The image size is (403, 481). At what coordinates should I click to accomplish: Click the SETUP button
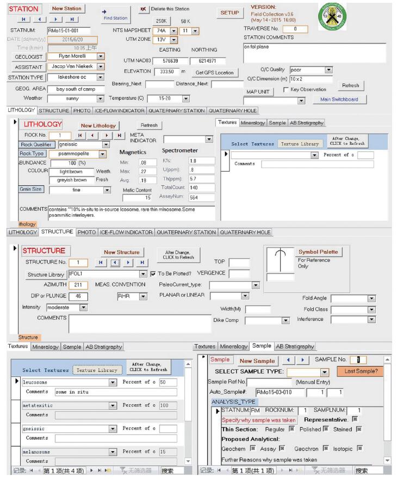230,13
